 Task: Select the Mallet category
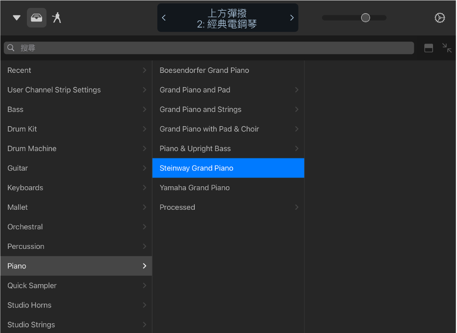coord(76,207)
